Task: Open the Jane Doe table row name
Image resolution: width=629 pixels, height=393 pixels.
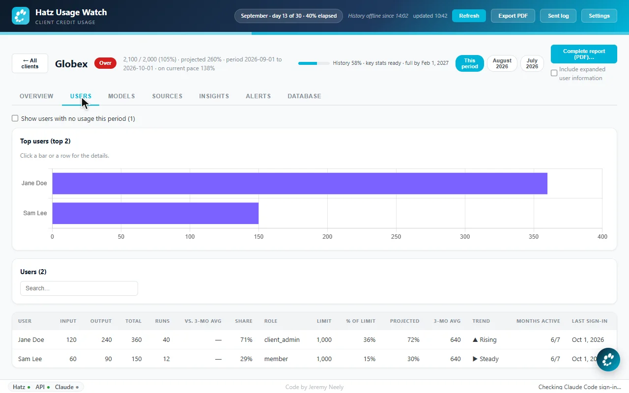Action: pos(31,340)
